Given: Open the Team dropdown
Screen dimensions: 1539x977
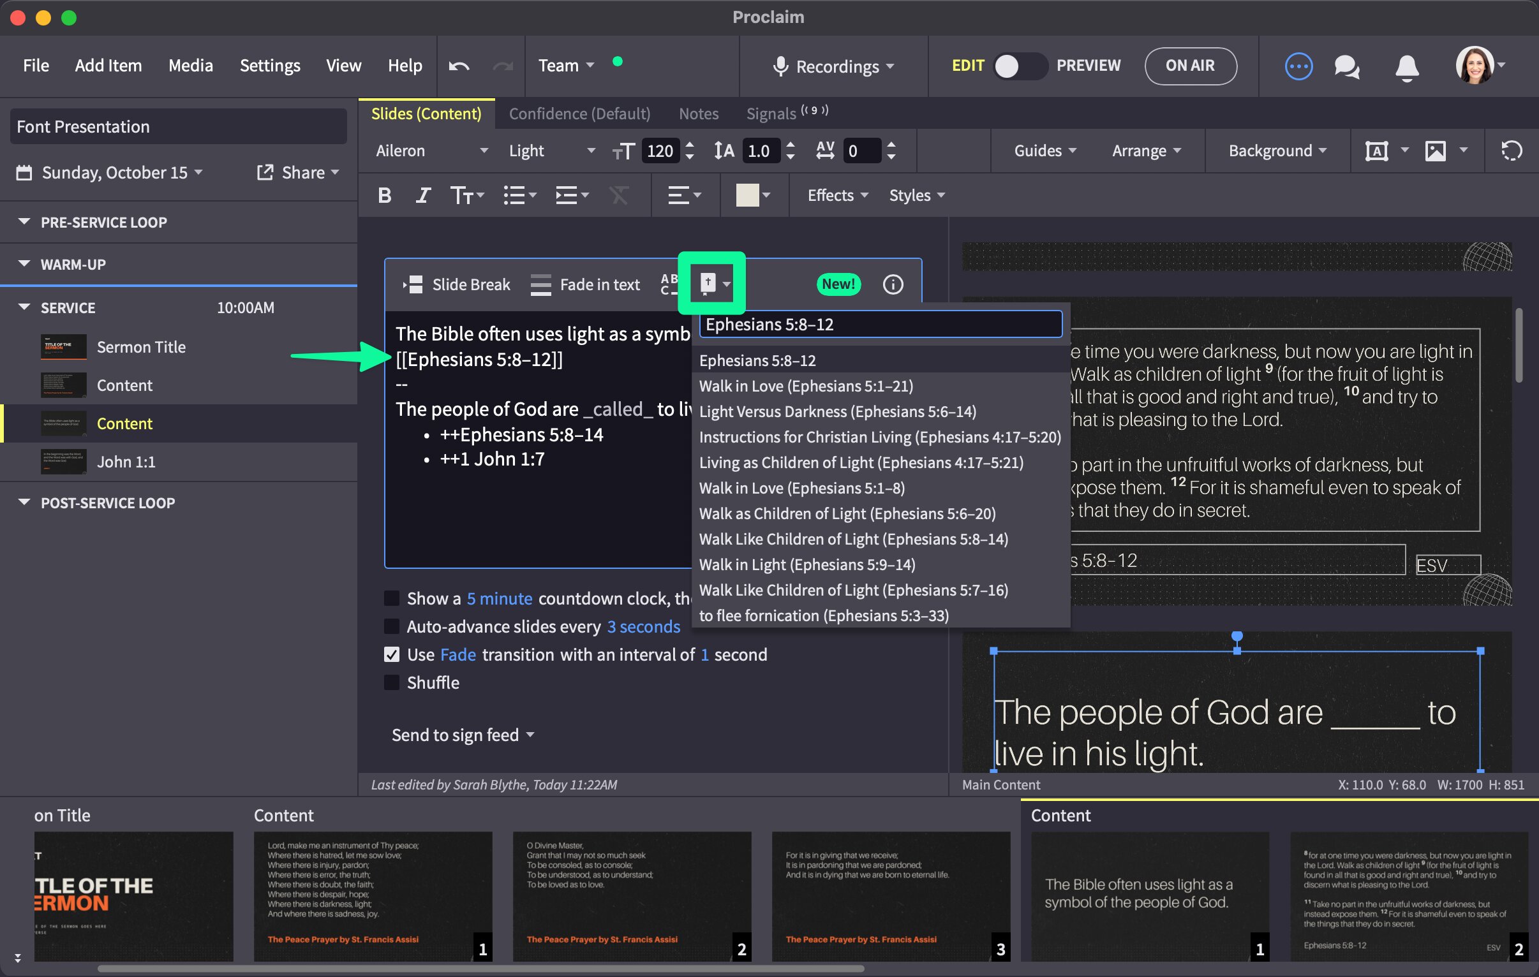Looking at the screenshot, I should (565, 66).
